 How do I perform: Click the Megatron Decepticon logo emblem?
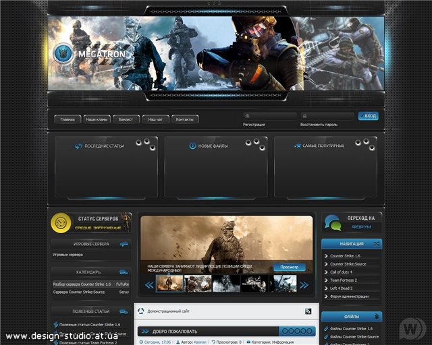(x=63, y=53)
